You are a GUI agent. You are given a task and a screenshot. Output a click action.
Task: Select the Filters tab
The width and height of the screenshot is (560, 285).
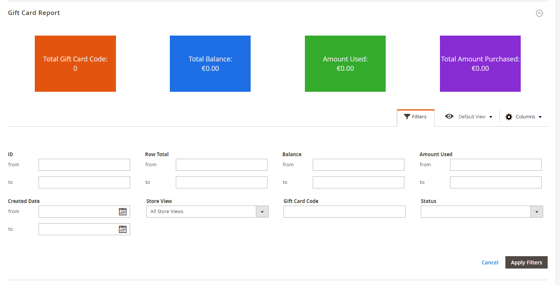point(419,117)
